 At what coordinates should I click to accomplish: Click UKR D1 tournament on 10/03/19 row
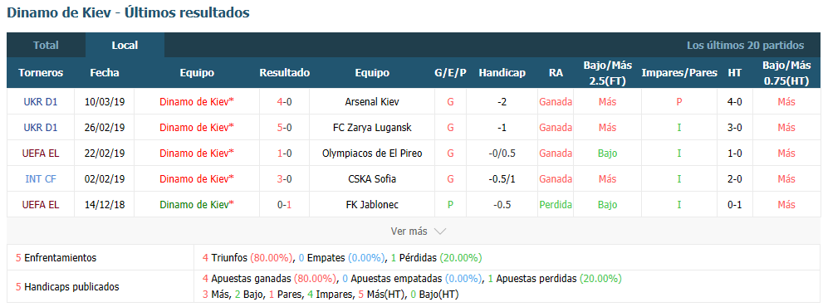(x=41, y=102)
